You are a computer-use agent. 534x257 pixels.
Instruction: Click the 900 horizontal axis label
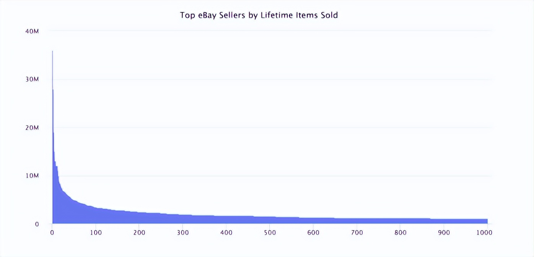pyautogui.click(x=444, y=232)
